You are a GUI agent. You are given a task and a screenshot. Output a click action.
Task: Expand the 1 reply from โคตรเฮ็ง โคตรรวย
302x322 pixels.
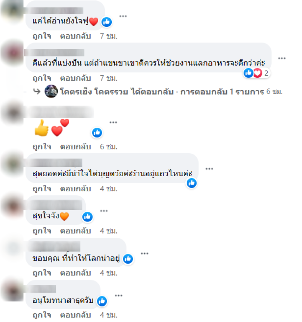click(171, 92)
